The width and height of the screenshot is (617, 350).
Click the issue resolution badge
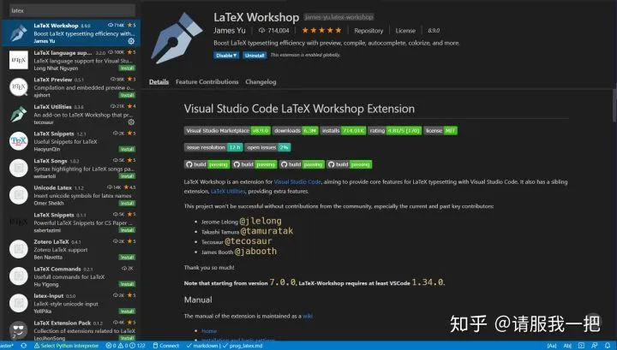coord(213,147)
